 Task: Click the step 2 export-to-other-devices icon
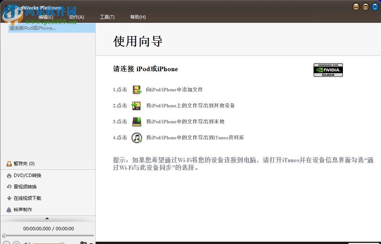pyautogui.click(x=136, y=105)
